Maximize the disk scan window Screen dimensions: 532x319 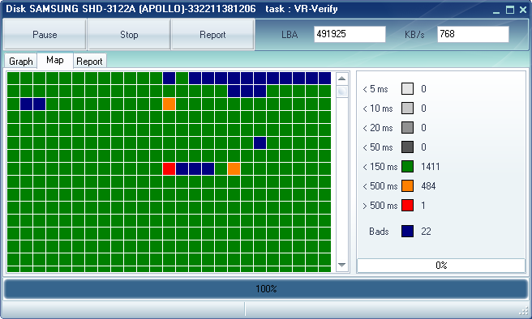(x=510, y=10)
